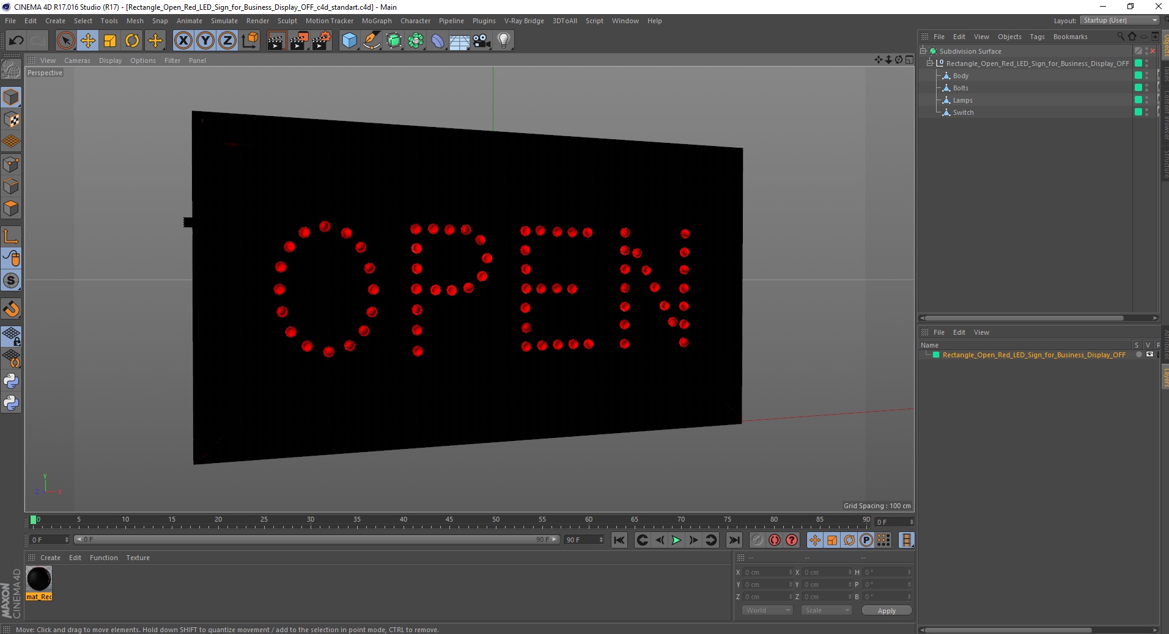This screenshot has height=634, width=1169.
Task: Open the Layout Startup dropdown
Action: point(1119,20)
